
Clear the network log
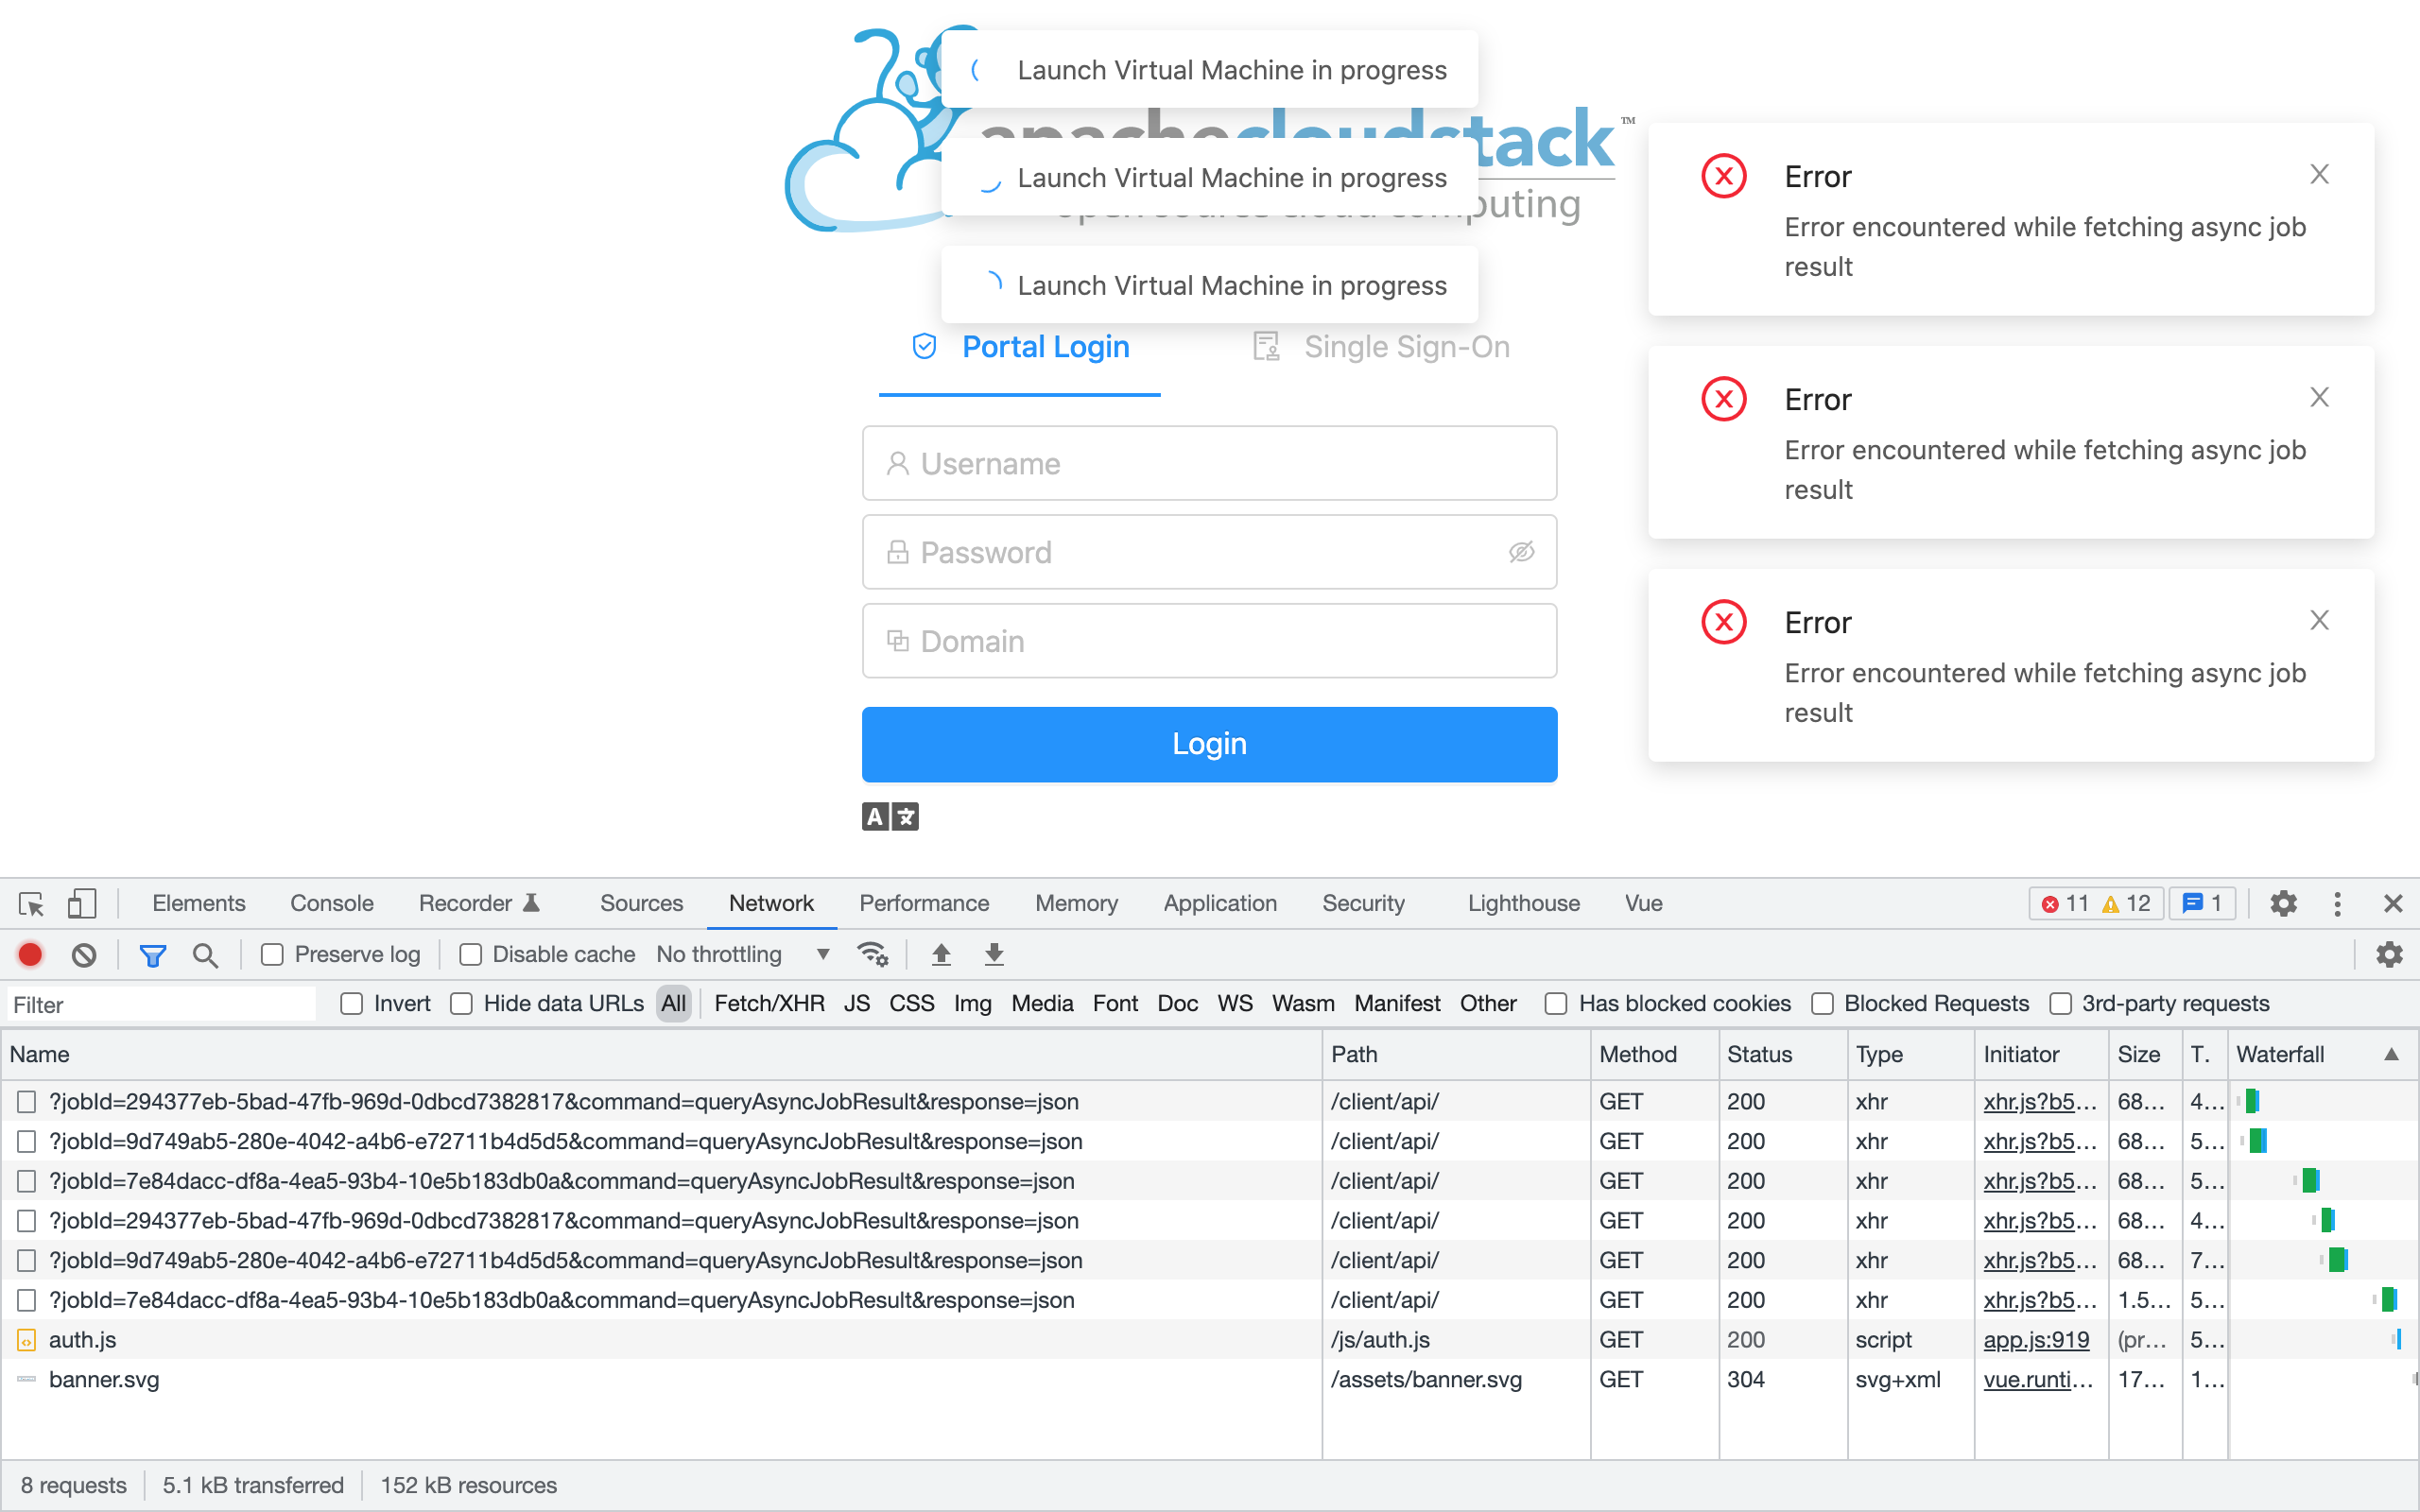[x=84, y=955]
